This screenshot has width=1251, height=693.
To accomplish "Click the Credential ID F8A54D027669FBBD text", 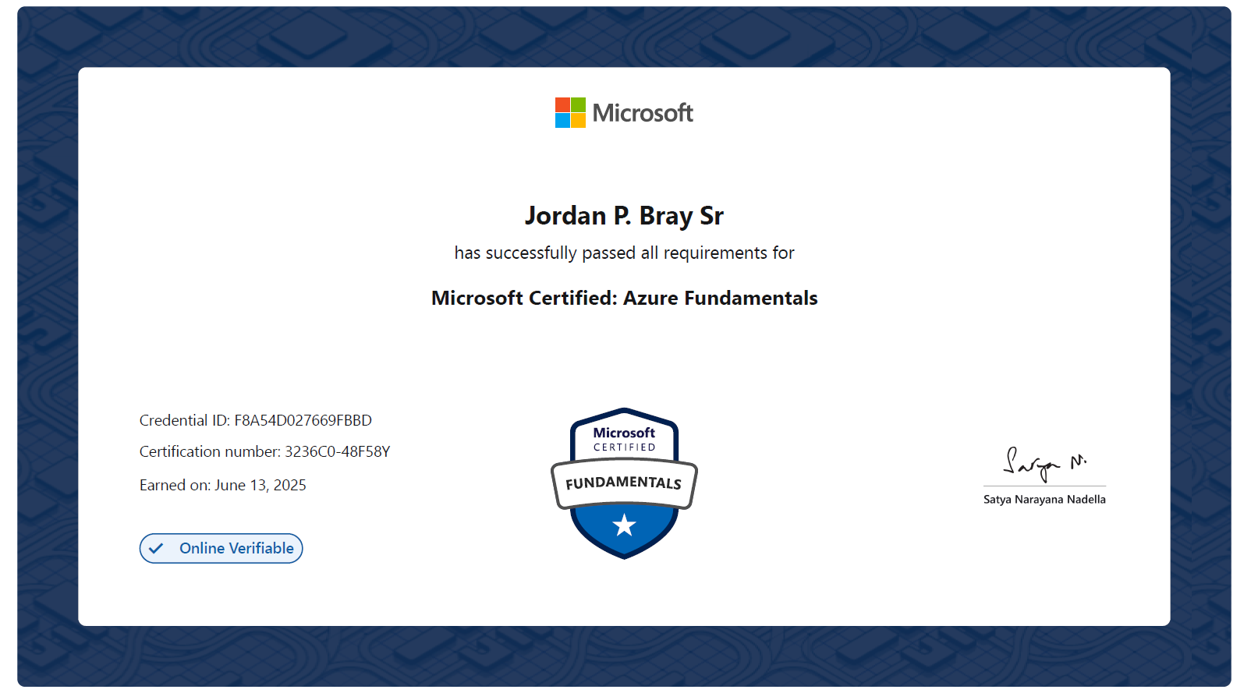I will point(256,420).
